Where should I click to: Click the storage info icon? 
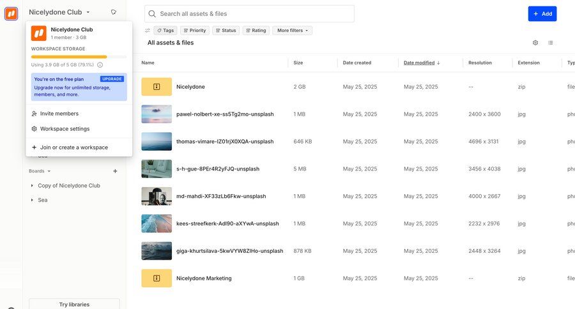100,65
